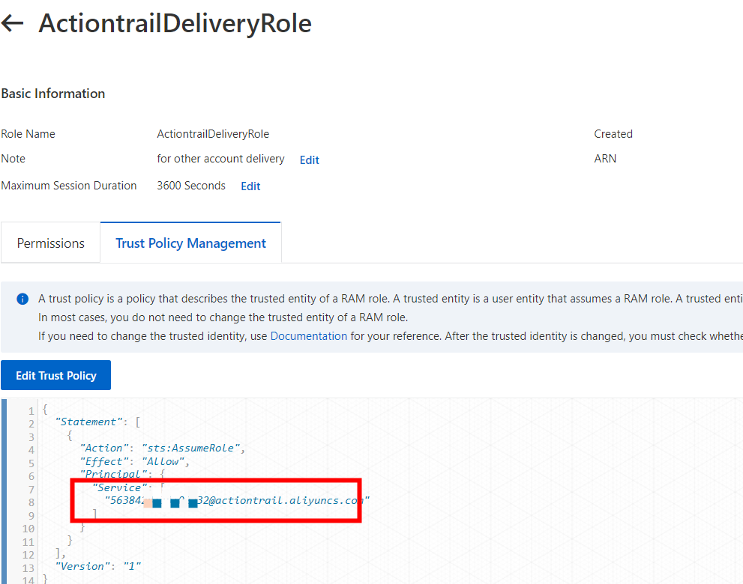Open the Permissions tab
Screen dimensions: 743x584
tap(51, 243)
